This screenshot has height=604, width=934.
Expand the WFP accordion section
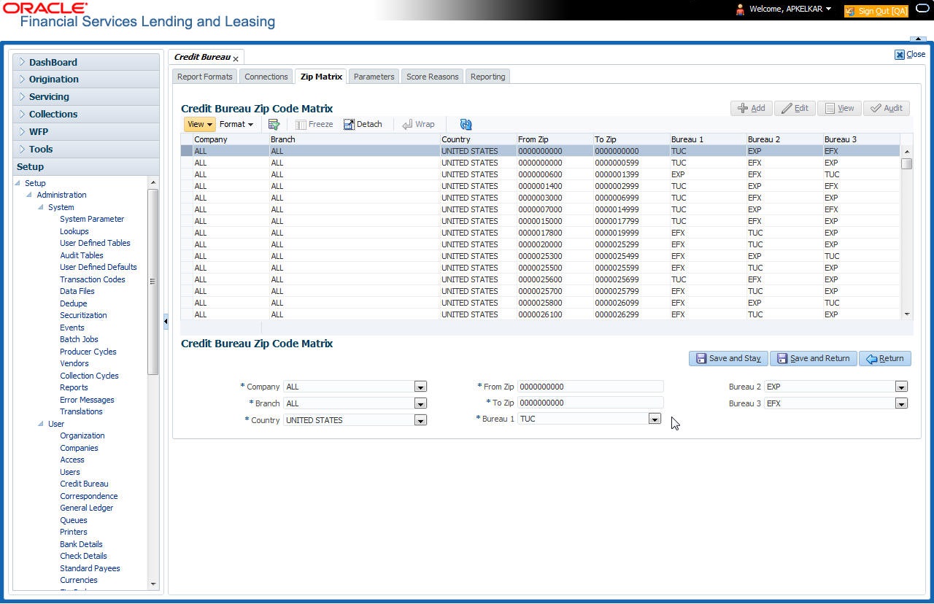click(86, 132)
